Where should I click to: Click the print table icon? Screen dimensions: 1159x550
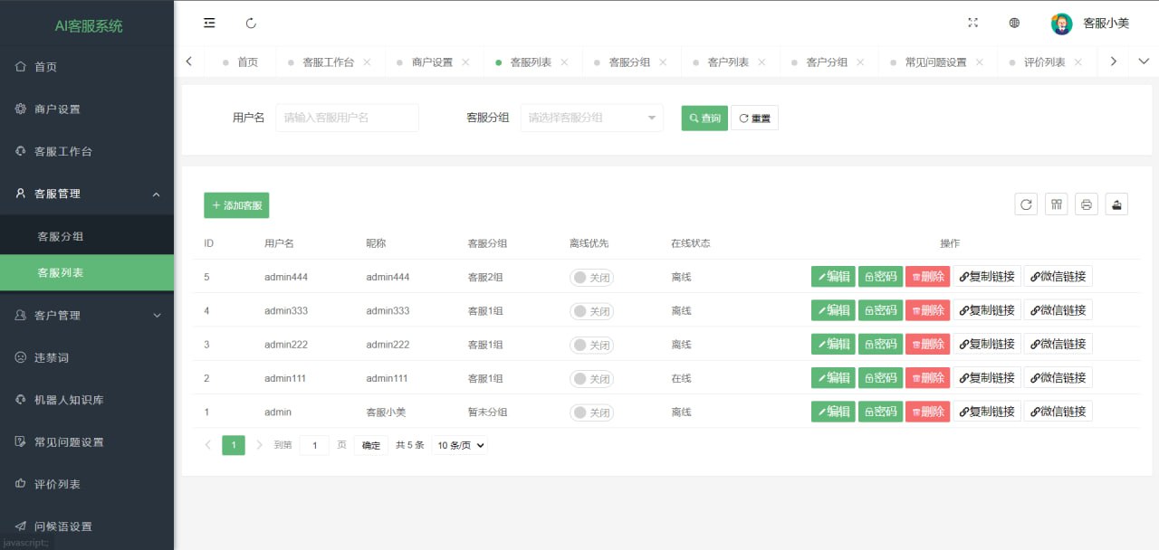pyautogui.click(x=1087, y=204)
